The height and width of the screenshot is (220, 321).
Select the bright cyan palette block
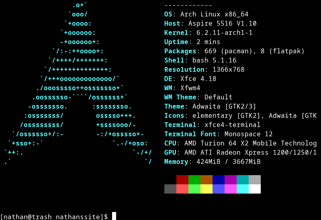pyautogui.click(x=243, y=189)
